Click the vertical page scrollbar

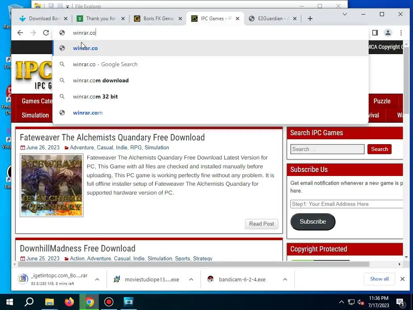point(406,80)
